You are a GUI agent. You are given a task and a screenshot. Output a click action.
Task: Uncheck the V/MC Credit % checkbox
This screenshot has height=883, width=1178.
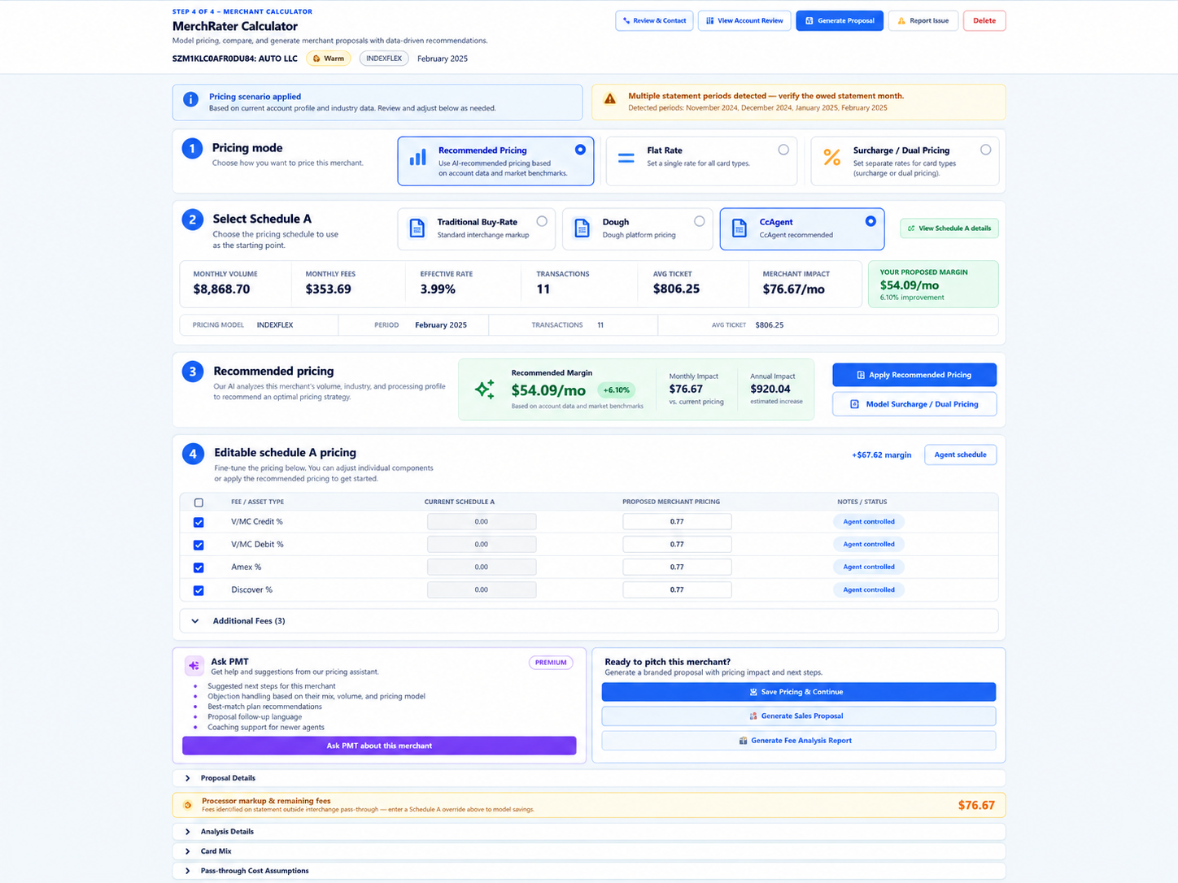[x=199, y=522]
